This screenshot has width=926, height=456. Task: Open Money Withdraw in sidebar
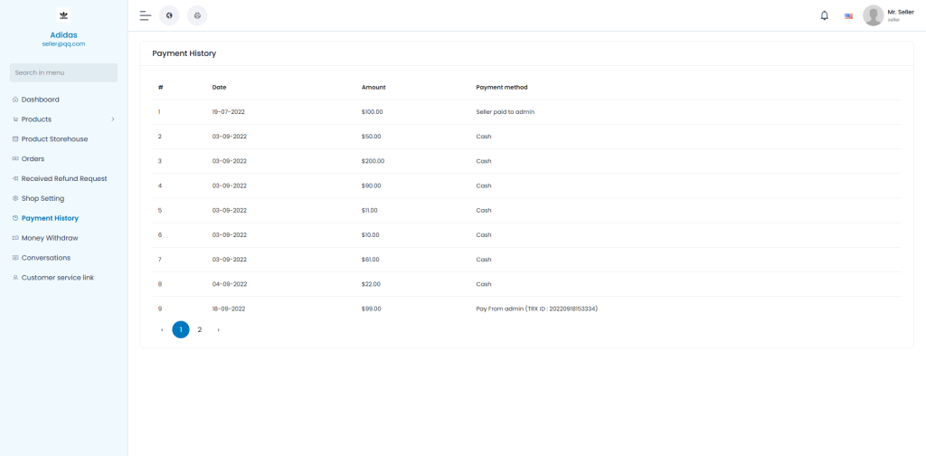(49, 238)
